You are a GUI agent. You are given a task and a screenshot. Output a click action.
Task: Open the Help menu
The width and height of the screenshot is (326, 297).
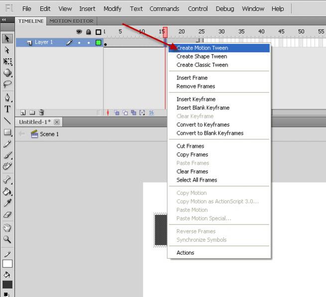click(x=278, y=9)
